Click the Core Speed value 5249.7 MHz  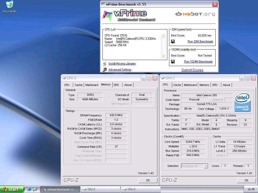(193, 142)
